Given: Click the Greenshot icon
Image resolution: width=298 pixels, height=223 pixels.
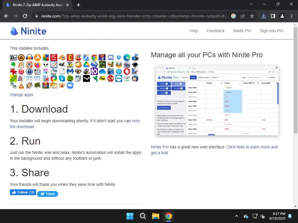Looking at the screenshot, I should coord(102,64).
